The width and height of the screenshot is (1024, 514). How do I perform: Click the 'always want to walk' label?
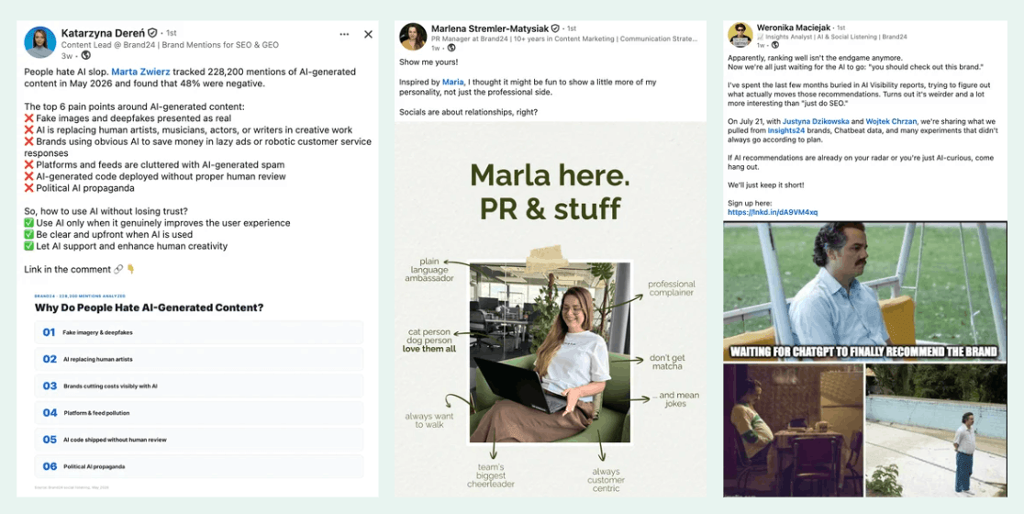pos(429,420)
